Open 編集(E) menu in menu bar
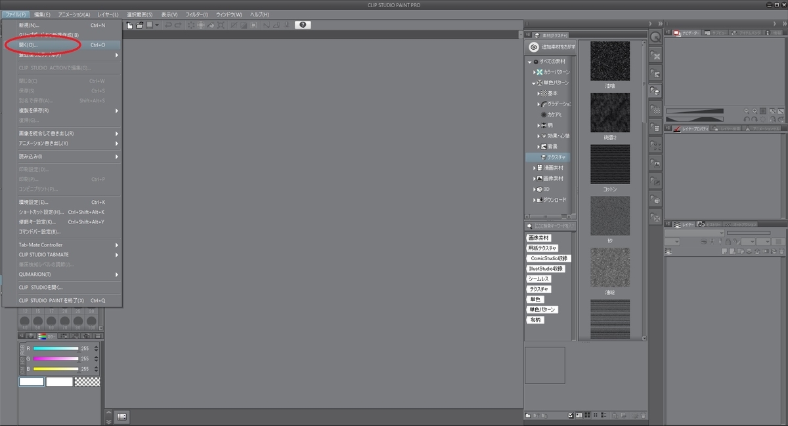The width and height of the screenshot is (788, 426). tap(42, 14)
